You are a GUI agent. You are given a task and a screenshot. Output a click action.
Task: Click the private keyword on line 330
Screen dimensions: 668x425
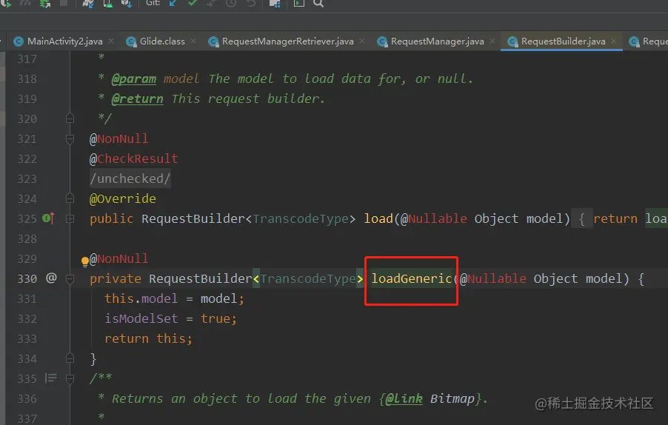[116, 278]
